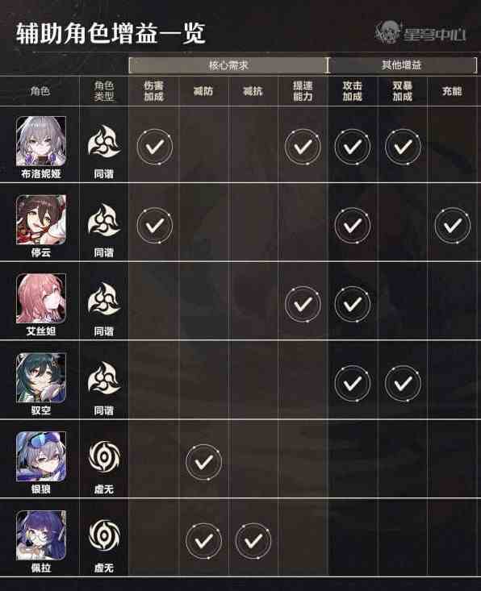Click the 佩拉 character portrait
Screen dimensions: 481x591
(41, 535)
